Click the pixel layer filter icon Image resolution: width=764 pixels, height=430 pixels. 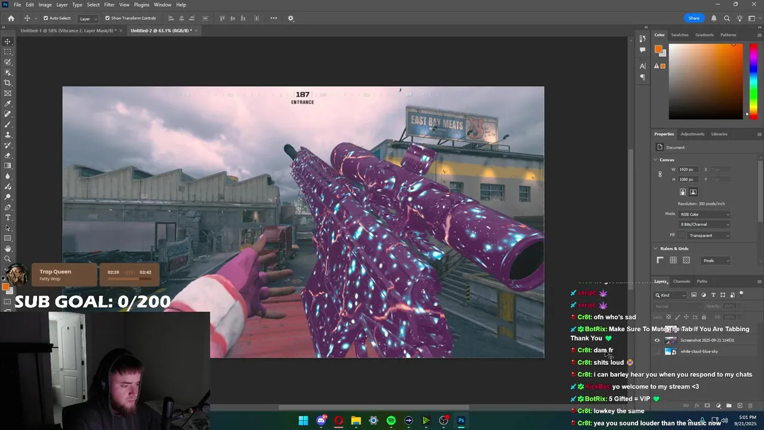[694, 295]
